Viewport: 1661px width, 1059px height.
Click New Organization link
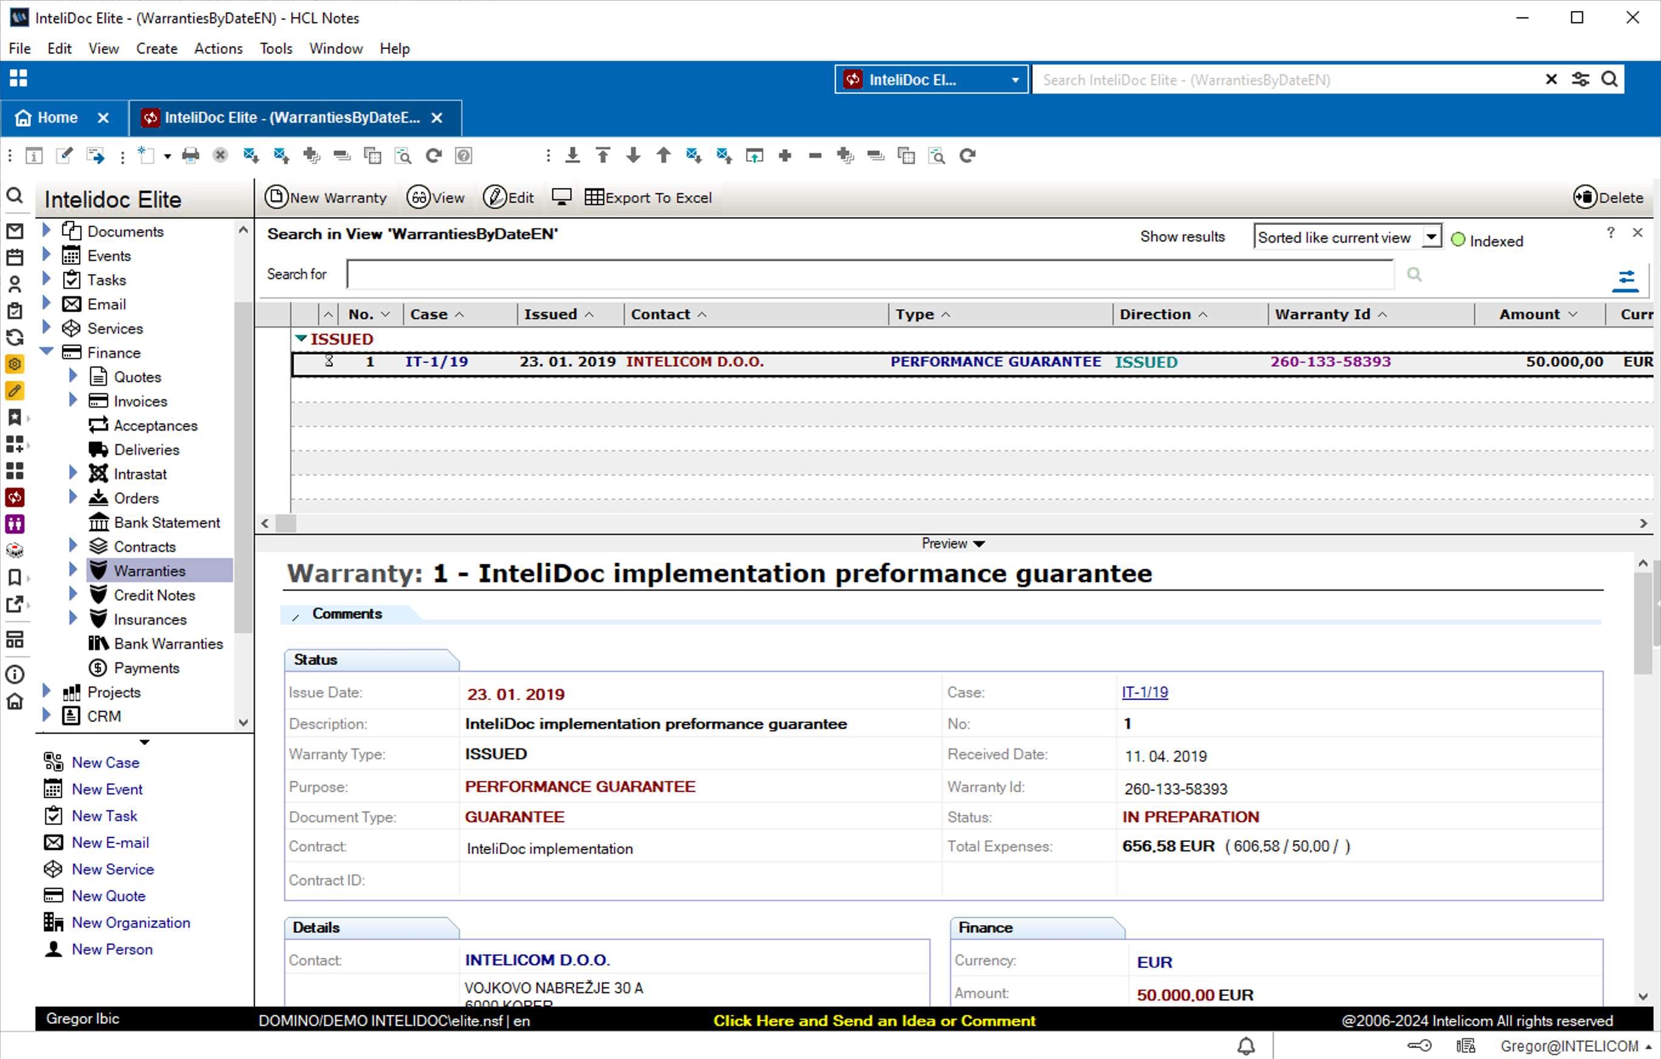coord(131,922)
